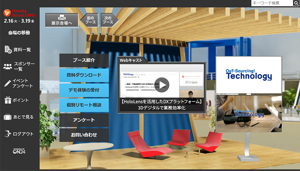Go to 次のブース next booth

point(108,20)
